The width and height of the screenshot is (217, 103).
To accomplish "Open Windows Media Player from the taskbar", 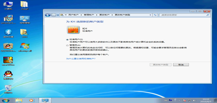I will 31,100.
